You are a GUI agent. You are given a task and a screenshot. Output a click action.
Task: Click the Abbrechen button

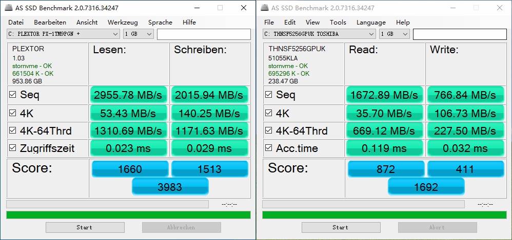coord(181,227)
